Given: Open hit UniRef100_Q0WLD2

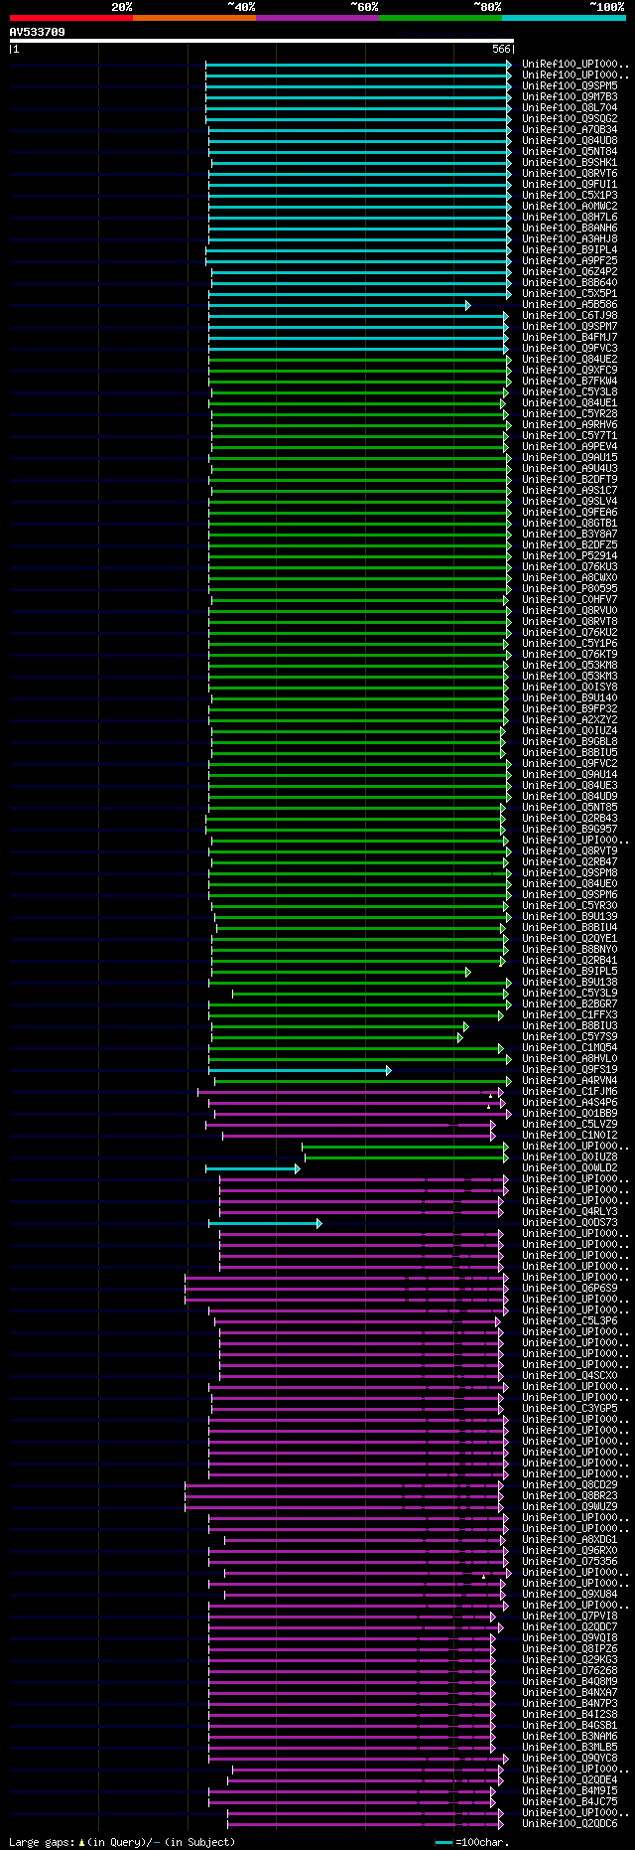Looking at the screenshot, I should click(570, 1168).
